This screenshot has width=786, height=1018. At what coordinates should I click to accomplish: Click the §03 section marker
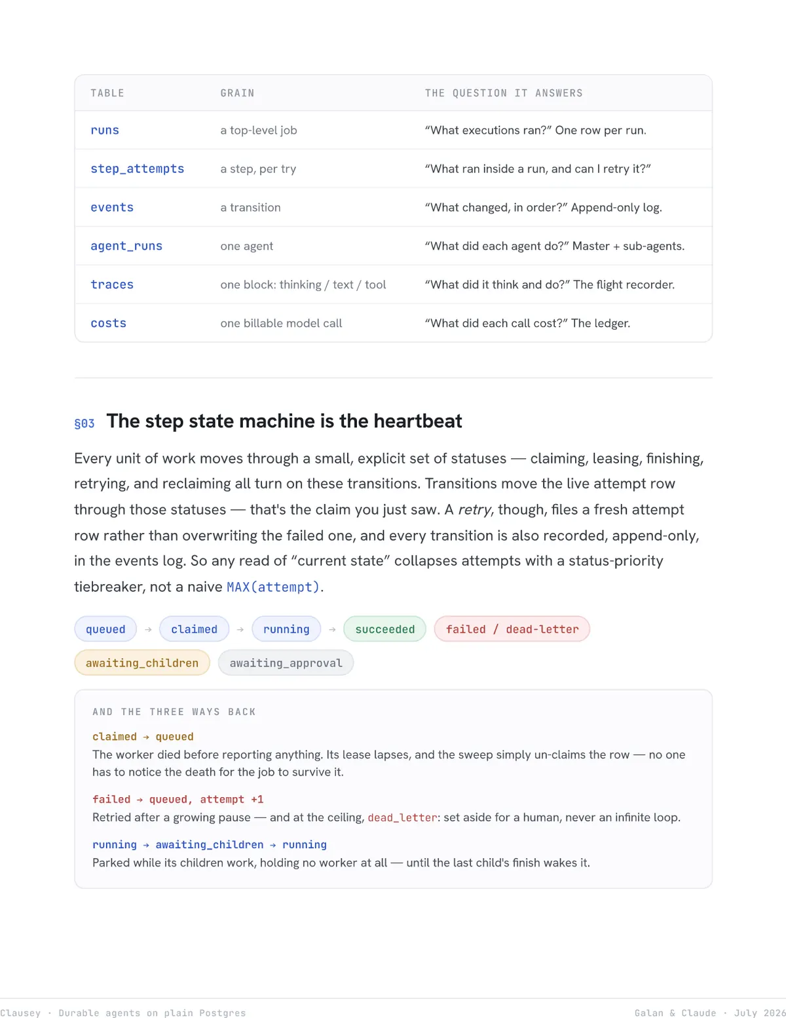(84, 423)
